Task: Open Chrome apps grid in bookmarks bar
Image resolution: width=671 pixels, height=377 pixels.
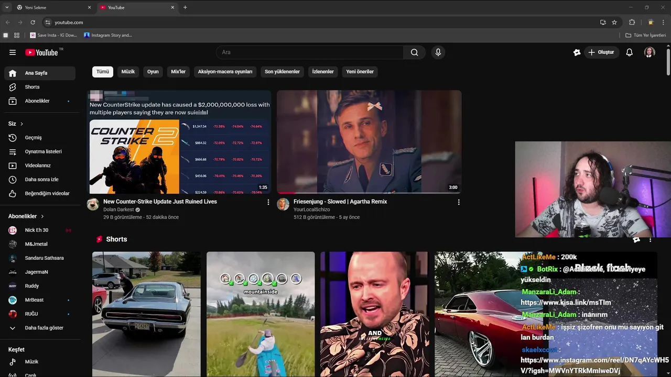Action: [x=17, y=35]
